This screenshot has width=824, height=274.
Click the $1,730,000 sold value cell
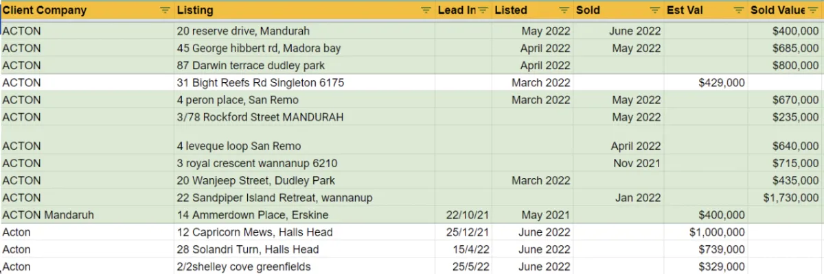[x=791, y=198]
